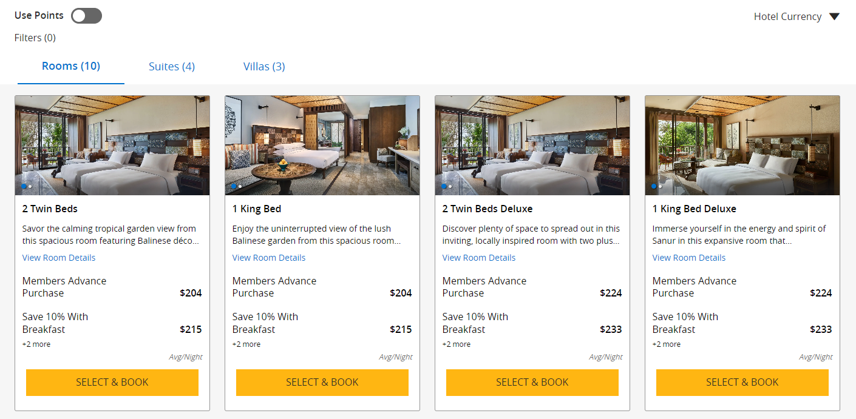Click Select & Book for 1 King Bed

pyautogui.click(x=322, y=382)
